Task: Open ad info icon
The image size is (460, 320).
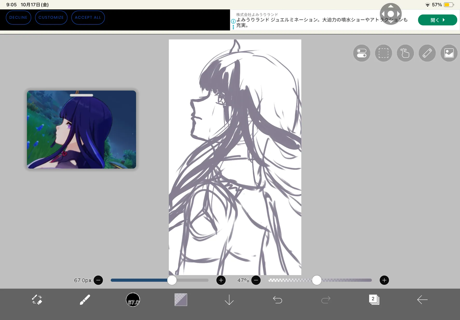Action: (233, 21)
